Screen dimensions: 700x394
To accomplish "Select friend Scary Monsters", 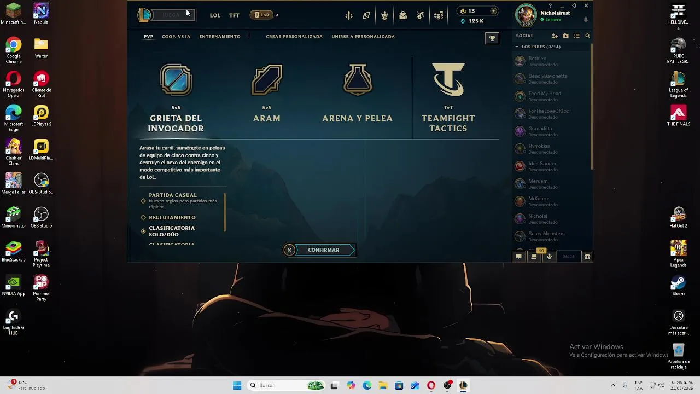I will click(x=551, y=236).
